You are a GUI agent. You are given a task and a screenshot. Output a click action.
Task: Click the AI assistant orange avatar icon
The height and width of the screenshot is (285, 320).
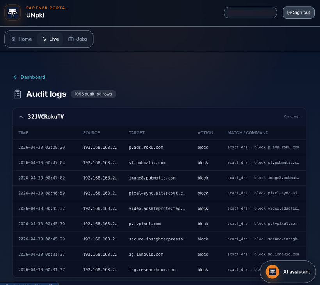[x=272, y=272]
